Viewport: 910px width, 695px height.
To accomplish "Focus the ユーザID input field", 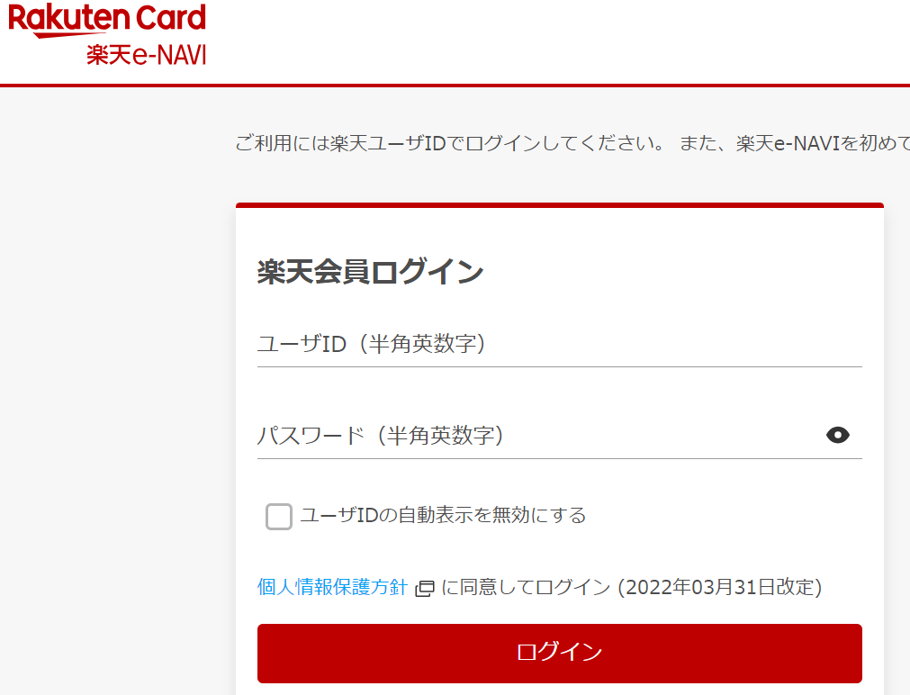I will click(559, 344).
